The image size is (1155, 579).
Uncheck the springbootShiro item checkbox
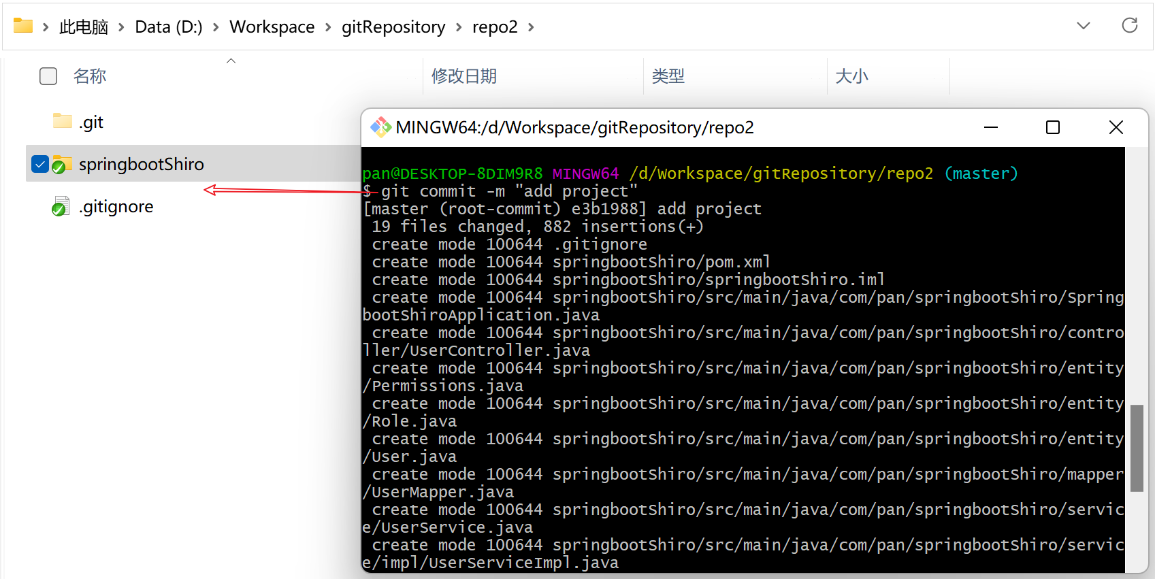coord(40,164)
